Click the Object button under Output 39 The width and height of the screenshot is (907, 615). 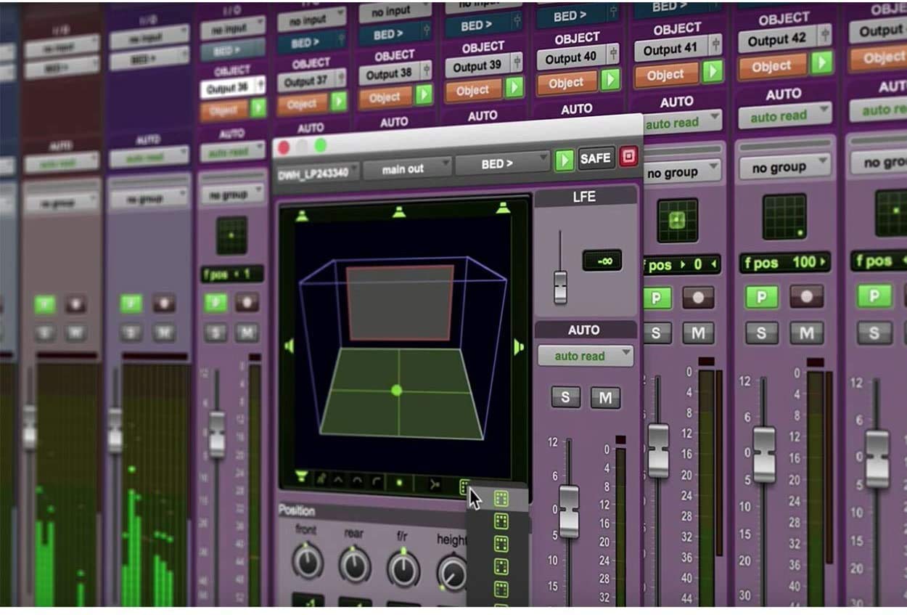(473, 89)
